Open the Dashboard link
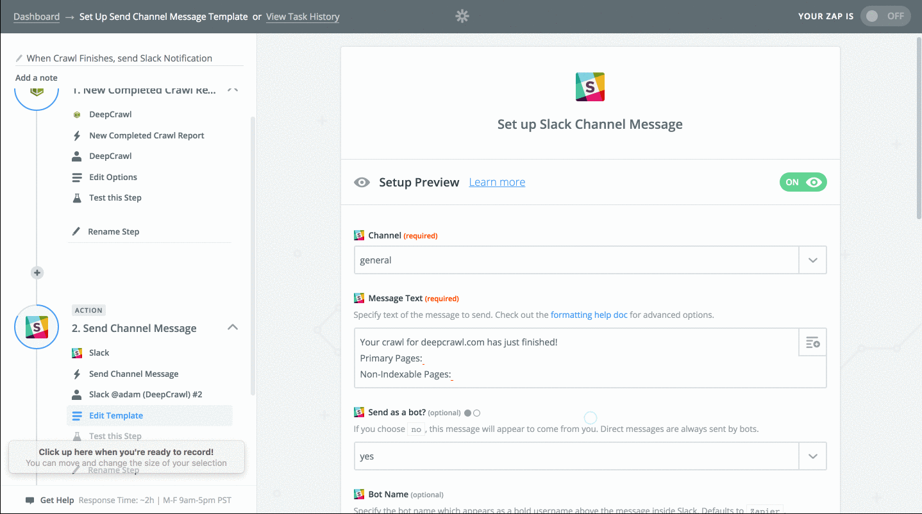The image size is (922, 514). point(37,17)
